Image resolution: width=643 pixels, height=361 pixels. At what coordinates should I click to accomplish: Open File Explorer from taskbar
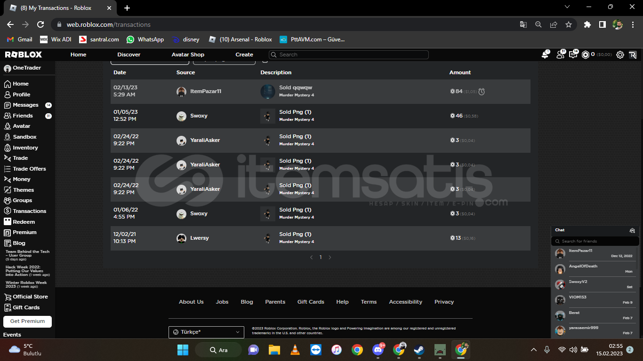click(274, 350)
